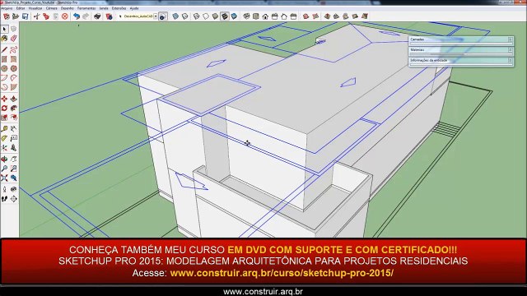Screen dimensions: 527x296
Task: Select the Arc tool
Action: coord(4,78)
